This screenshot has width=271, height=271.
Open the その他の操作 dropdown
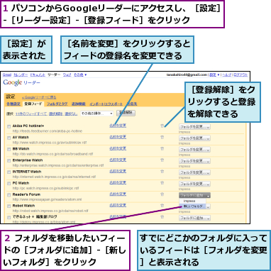[96, 114]
